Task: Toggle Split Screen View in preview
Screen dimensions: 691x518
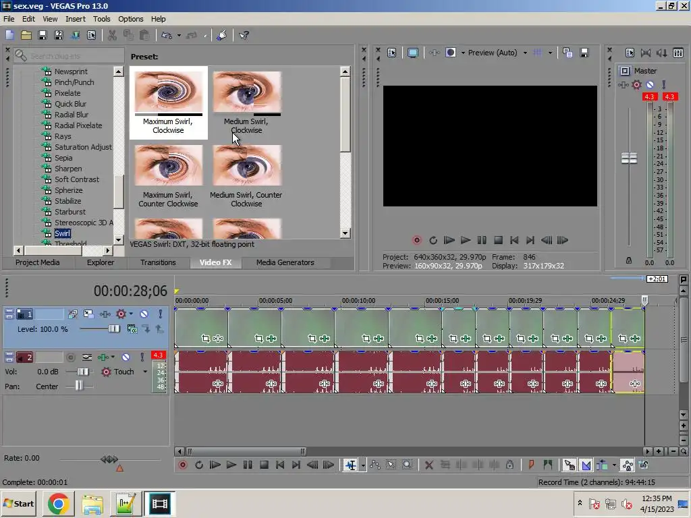Action: tap(450, 53)
